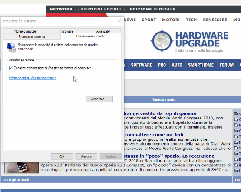Toggle Consenti connessioni di Assistenza remota checkbox
This screenshot has height=192, width=241.
11,68
